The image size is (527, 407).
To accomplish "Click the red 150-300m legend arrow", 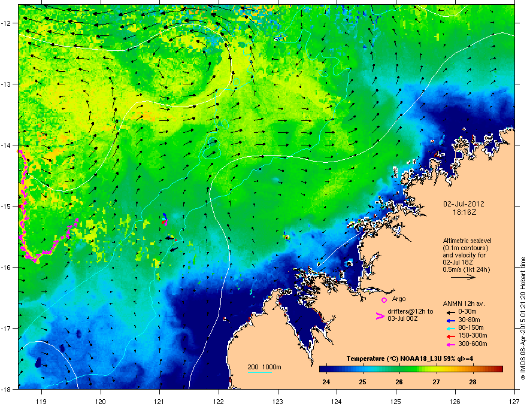I will tap(451, 336).
